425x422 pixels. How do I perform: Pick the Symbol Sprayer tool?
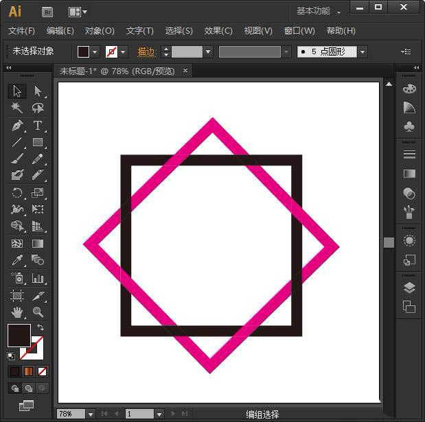[17, 278]
